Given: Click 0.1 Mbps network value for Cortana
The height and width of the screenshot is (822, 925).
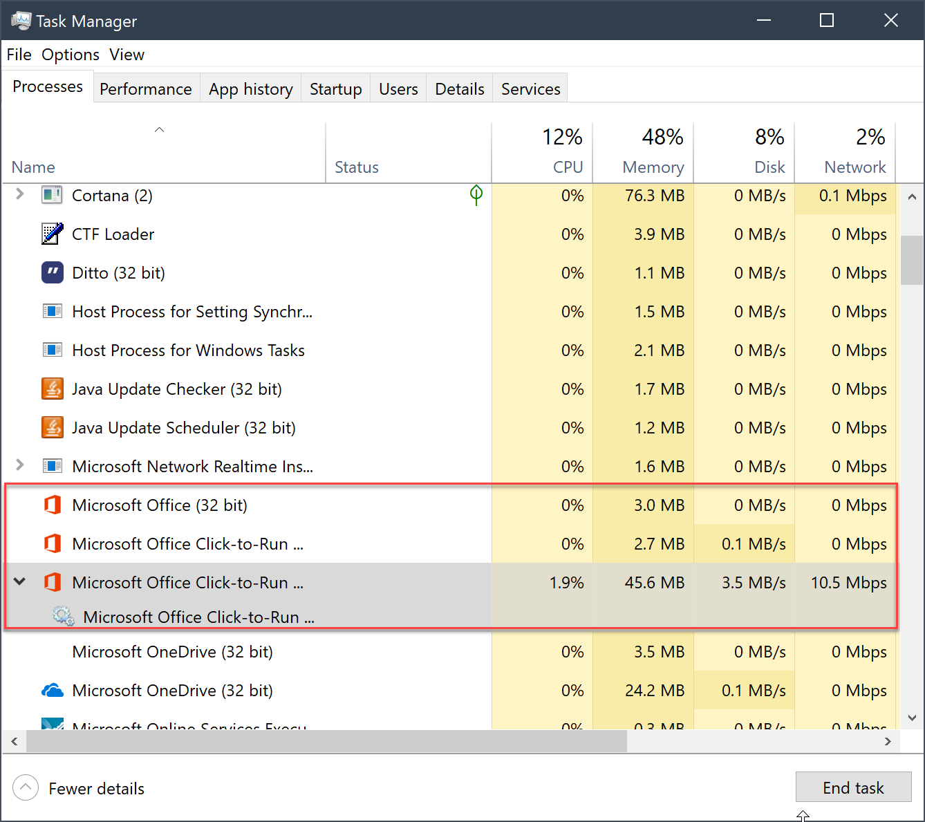Looking at the screenshot, I should tap(852, 196).
